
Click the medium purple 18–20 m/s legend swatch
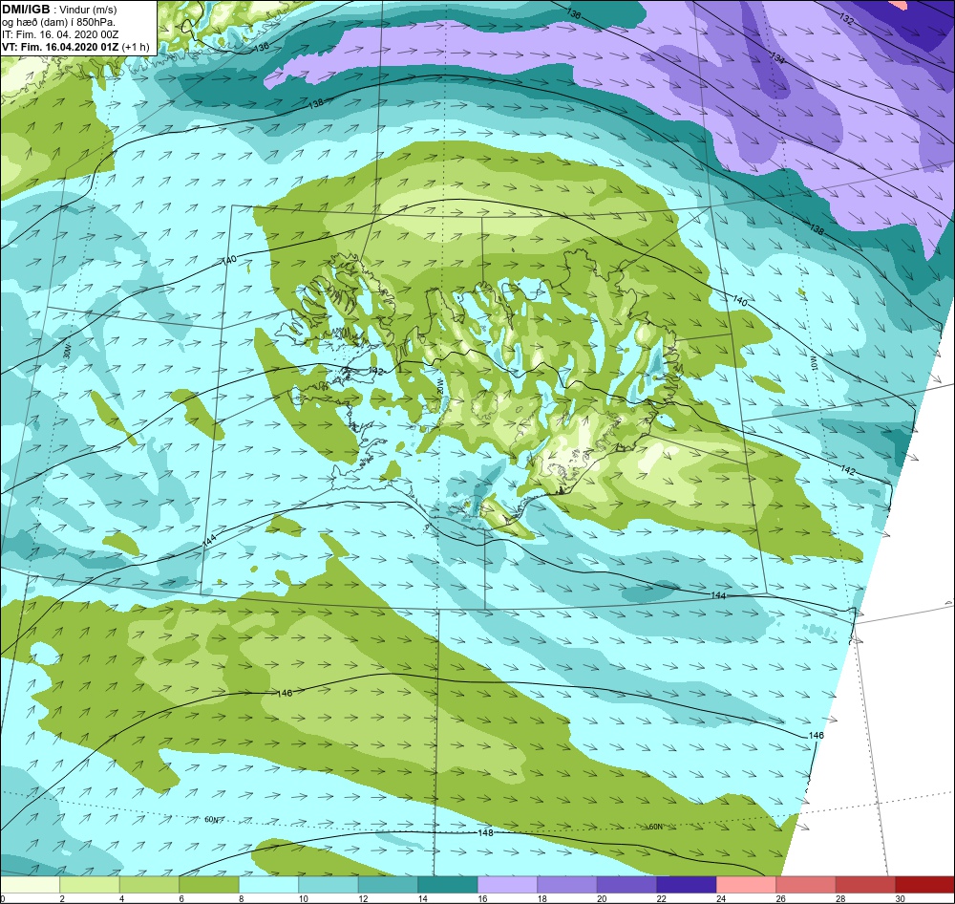[x=567, y=885]
